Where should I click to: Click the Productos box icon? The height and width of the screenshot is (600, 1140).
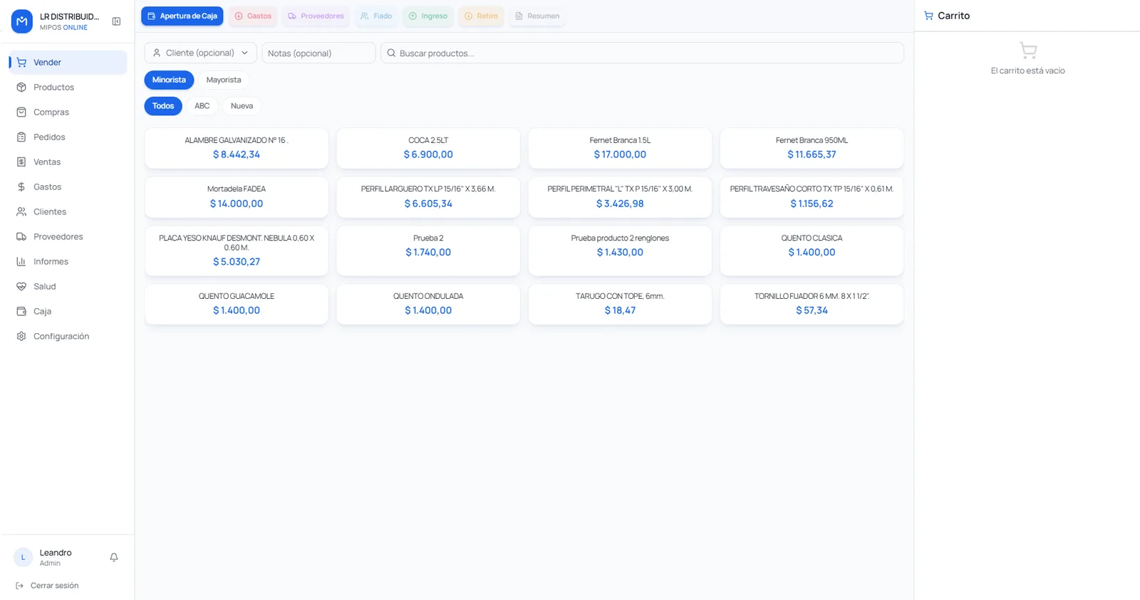pyautogui.click(x=21, y=88)
